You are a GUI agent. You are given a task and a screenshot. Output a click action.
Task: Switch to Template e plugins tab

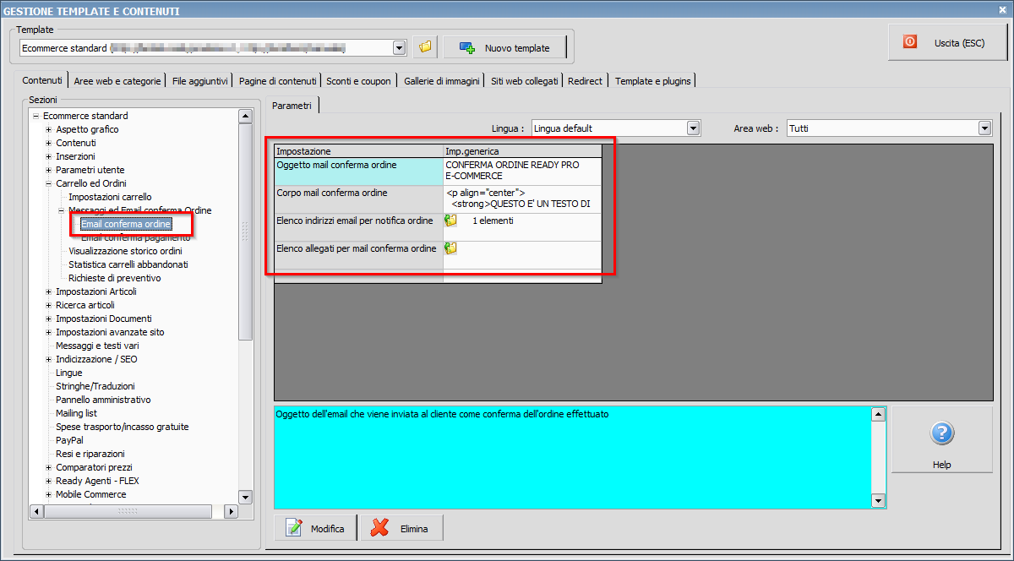pos(652,81)
